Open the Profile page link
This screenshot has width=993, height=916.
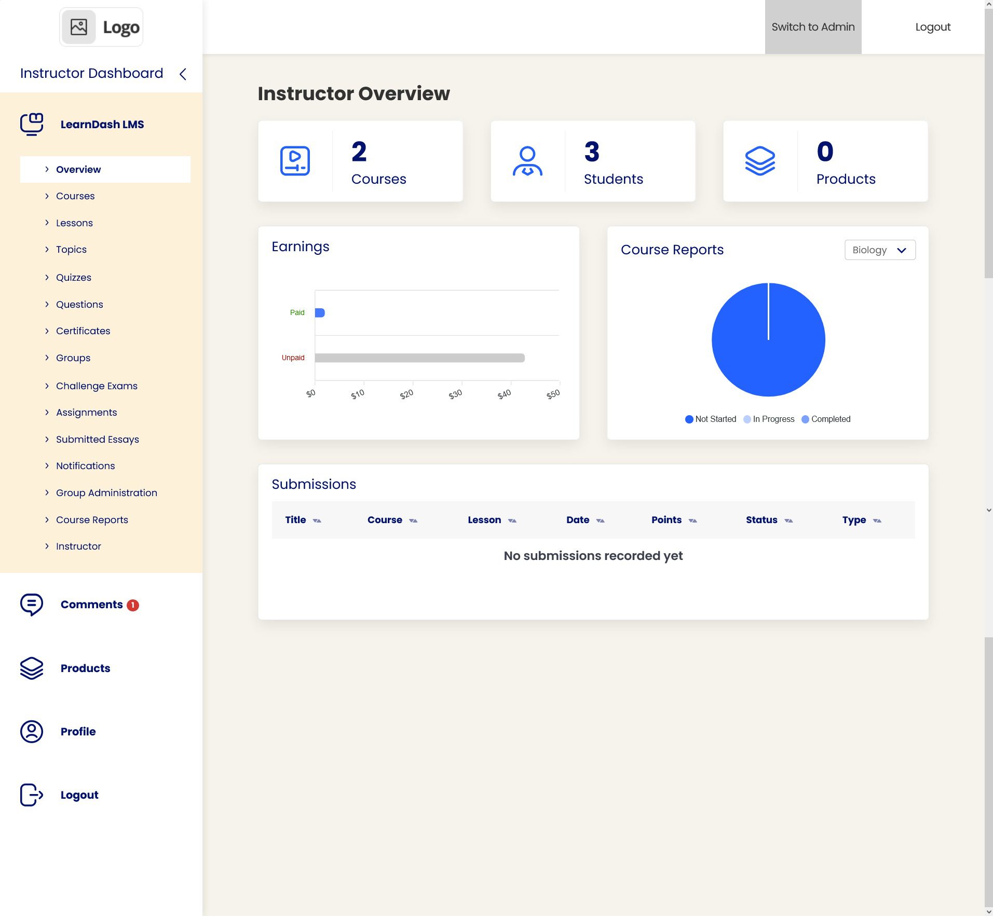(x=78, y=732)
